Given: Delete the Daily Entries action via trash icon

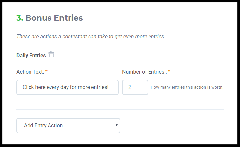Looking at the screenshot, I should 51,55.
